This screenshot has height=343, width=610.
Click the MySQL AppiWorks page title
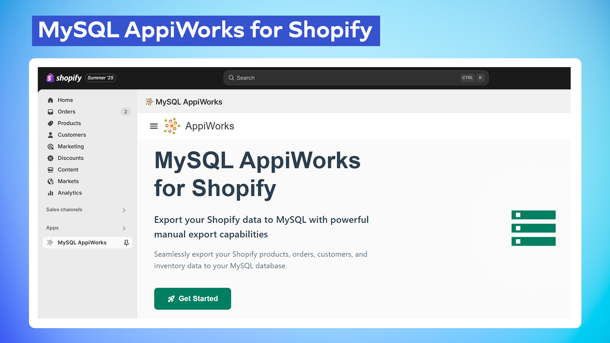tap(189, 102)
